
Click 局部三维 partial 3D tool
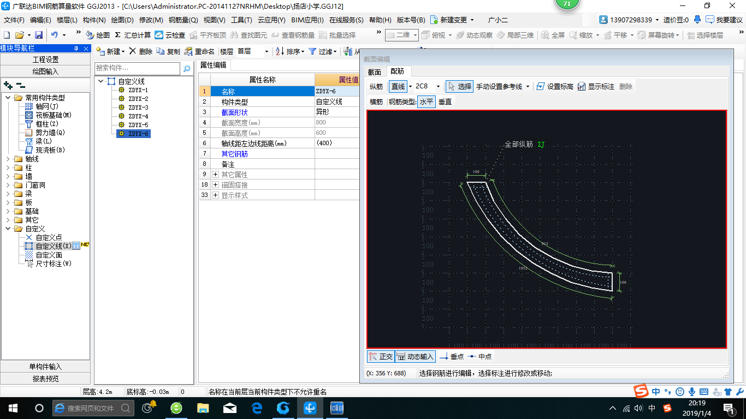pos(515,35)
